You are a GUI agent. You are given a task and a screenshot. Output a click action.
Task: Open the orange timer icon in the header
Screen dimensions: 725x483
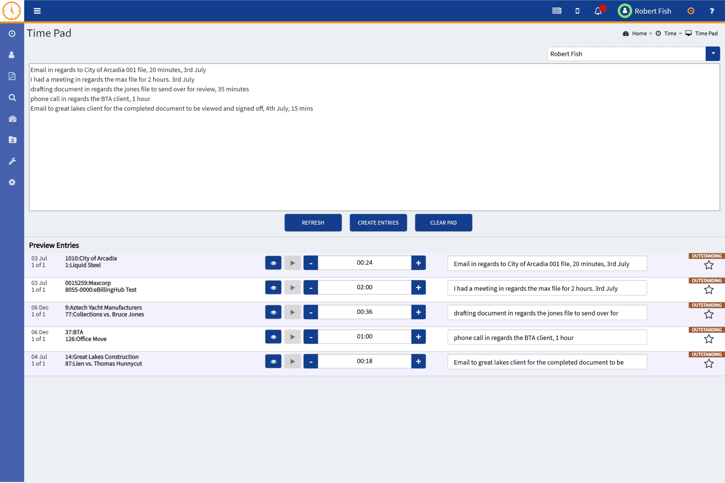coord(691,11)
